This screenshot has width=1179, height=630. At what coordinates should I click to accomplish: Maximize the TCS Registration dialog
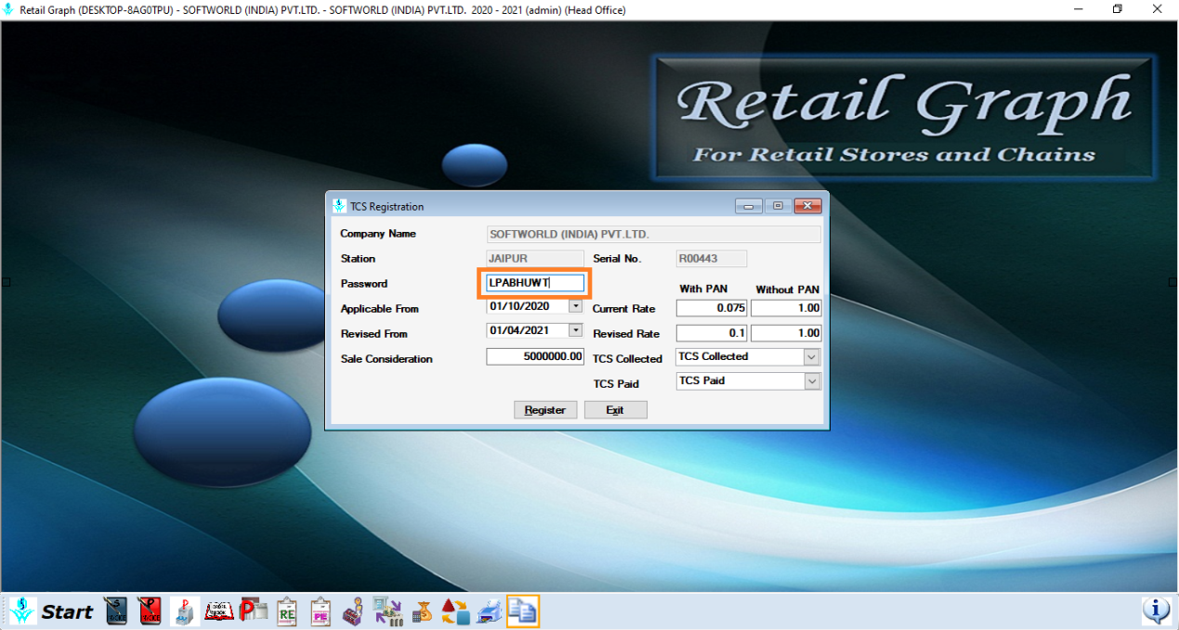pyautogui.click(x=778, y=206)
